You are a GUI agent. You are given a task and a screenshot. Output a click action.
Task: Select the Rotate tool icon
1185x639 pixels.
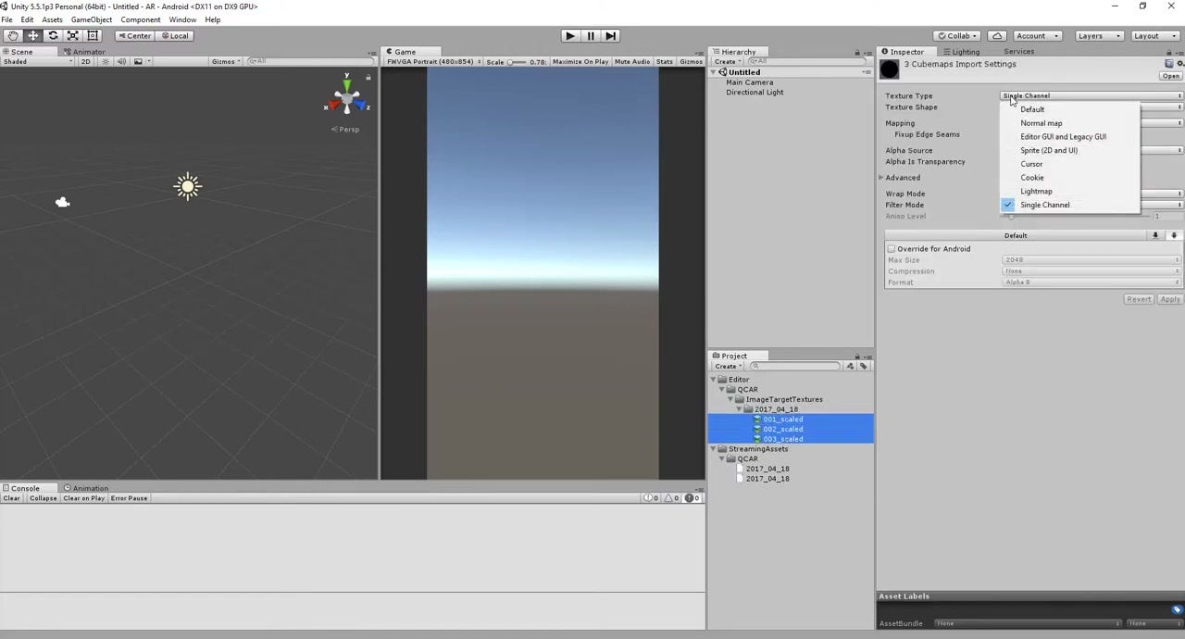tap(53, 35)
